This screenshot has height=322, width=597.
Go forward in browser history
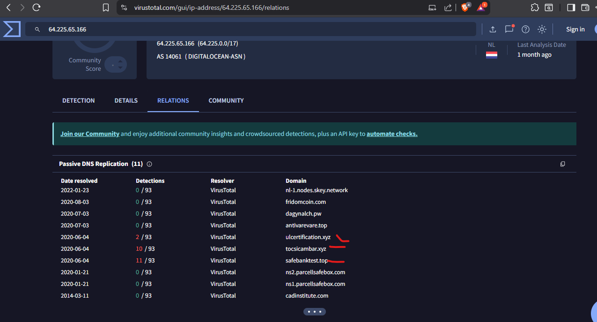click(22, 7)
